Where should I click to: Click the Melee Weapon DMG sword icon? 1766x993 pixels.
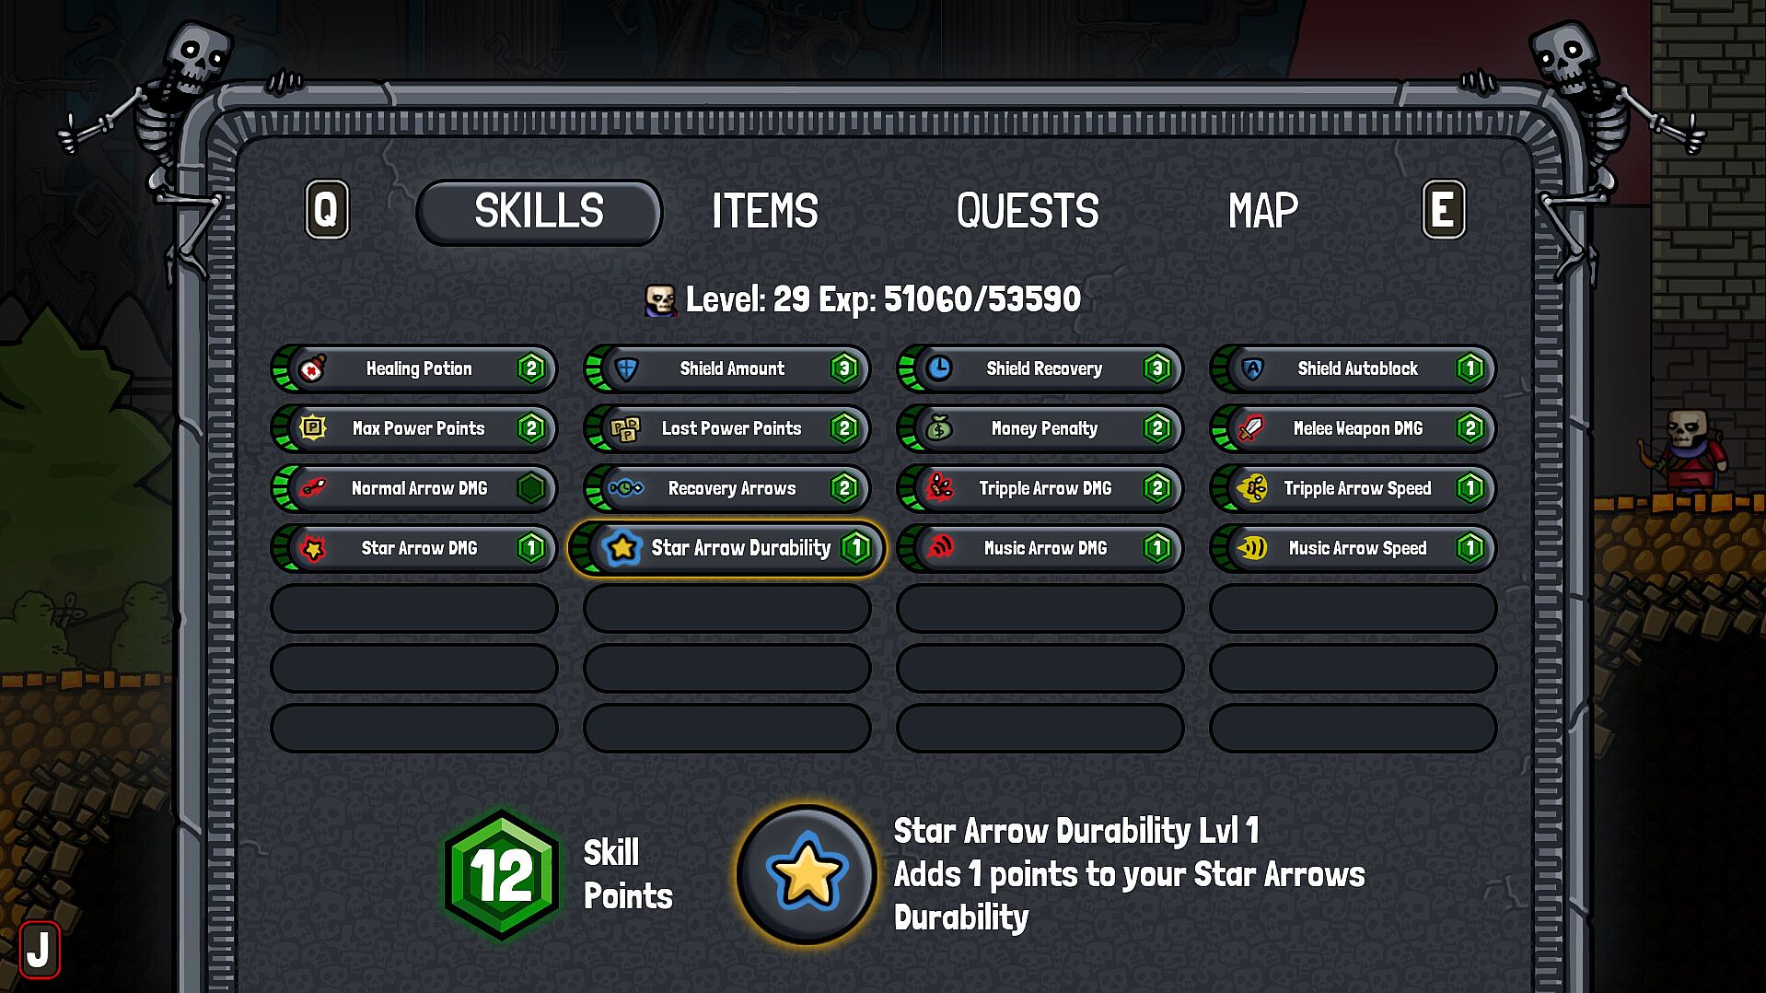1252,428
